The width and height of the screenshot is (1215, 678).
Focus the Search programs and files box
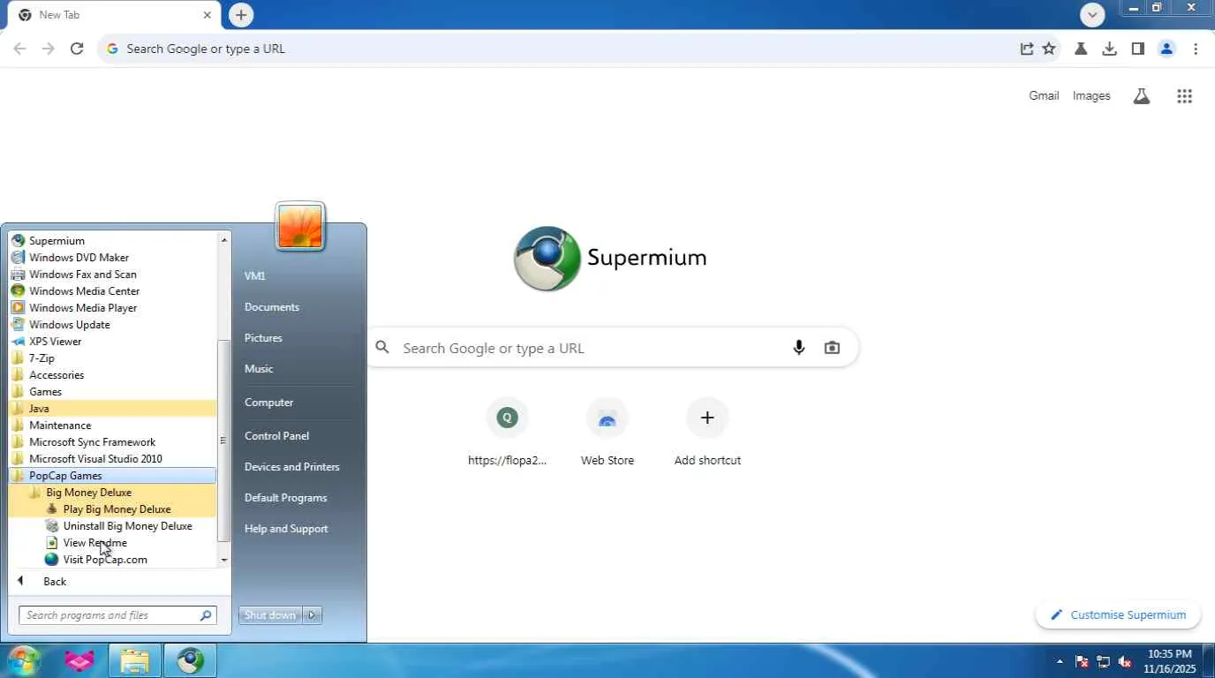[x=117, y=615]
